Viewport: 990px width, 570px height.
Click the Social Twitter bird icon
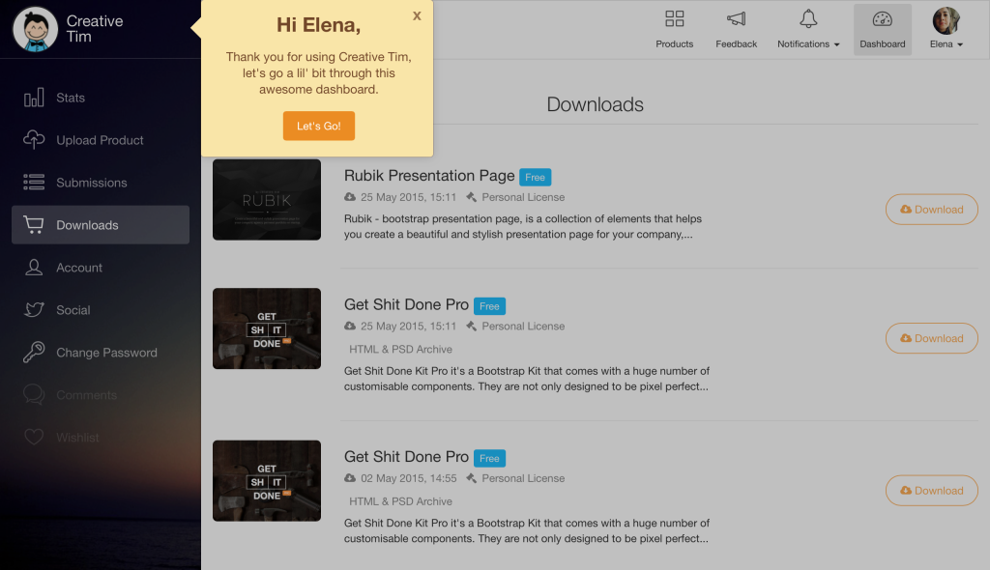[x=34, y=310]
